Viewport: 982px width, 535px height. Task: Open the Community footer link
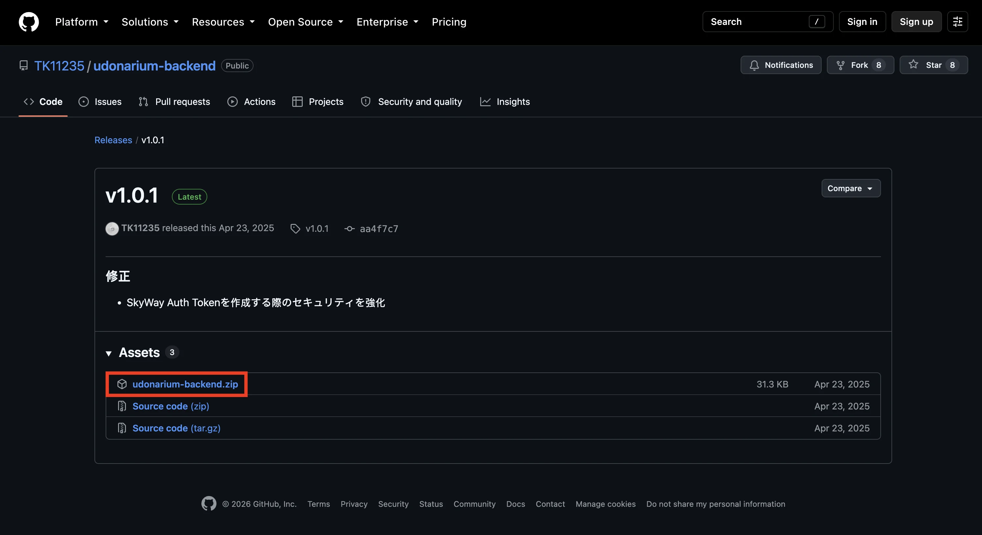point(475,504)
